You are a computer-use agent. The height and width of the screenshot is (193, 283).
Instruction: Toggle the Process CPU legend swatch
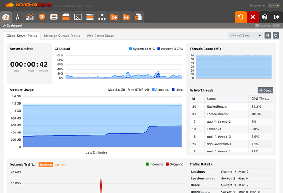[x=159, y=49]
